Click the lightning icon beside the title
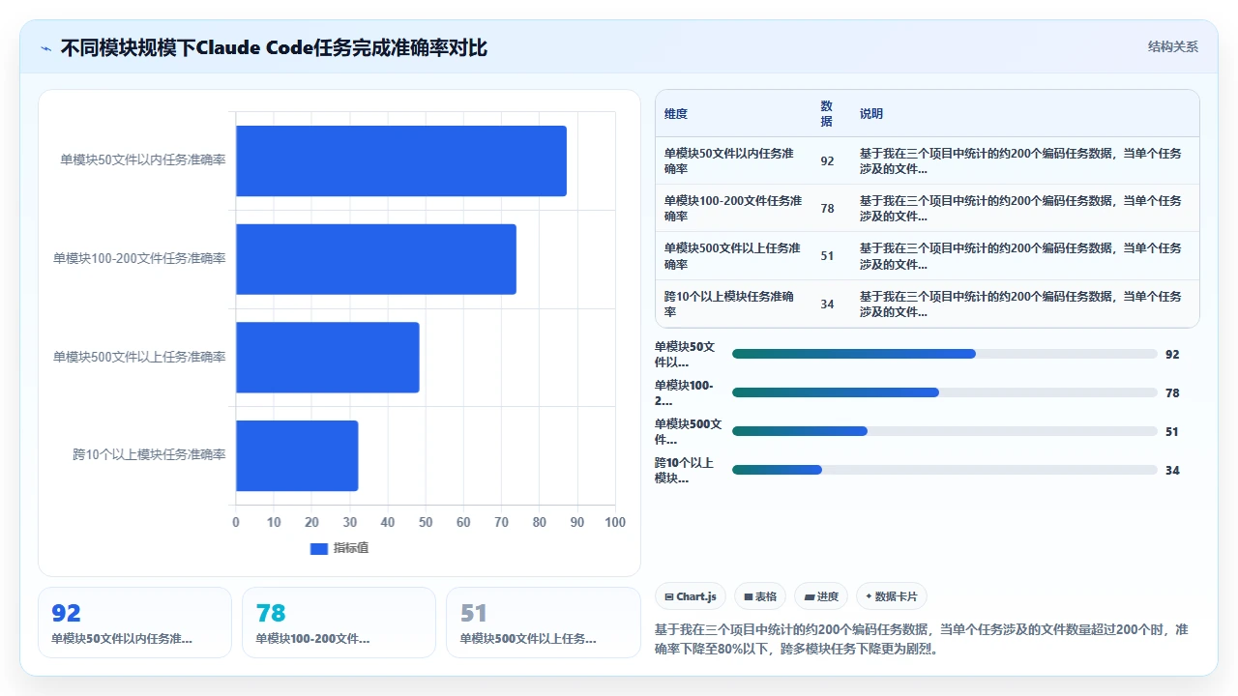The width and height of the screenshot is (1238, 696). point(46,47)
